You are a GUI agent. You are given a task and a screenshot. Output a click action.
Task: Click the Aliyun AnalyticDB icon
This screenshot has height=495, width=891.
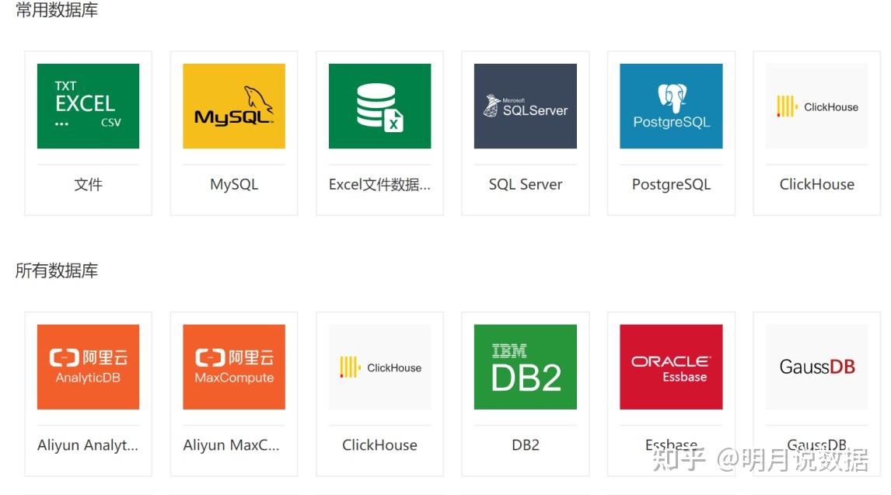[88, 366]
